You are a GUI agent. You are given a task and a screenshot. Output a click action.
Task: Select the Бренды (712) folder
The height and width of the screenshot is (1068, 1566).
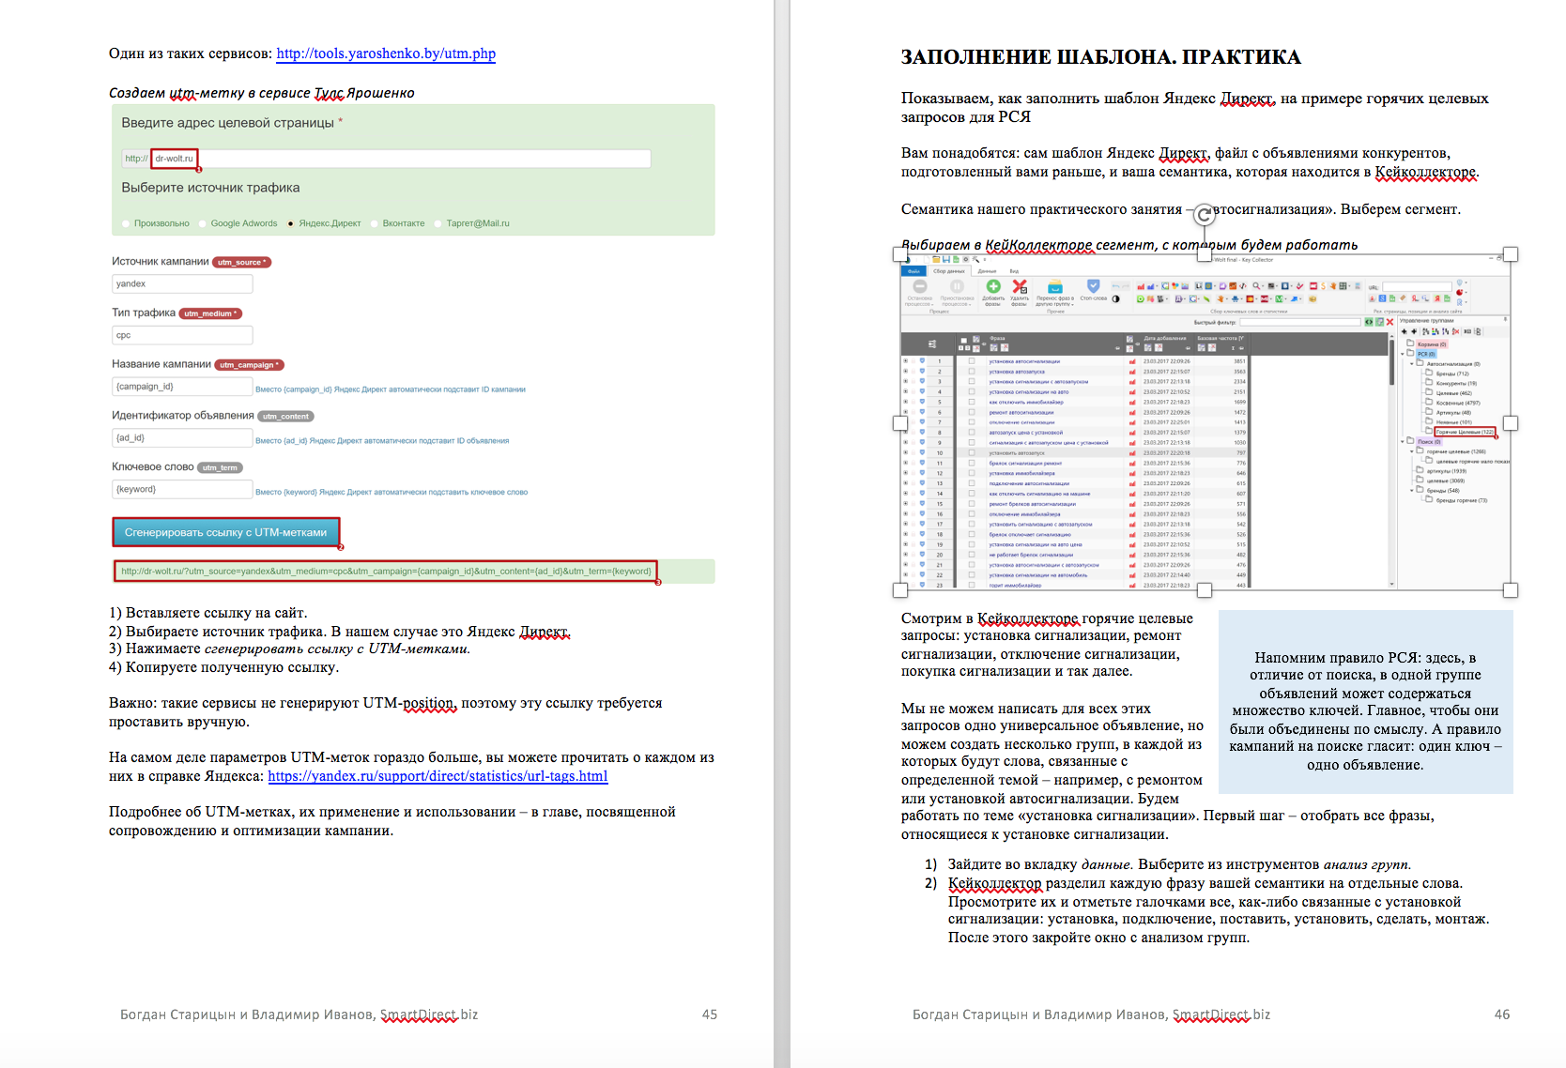point(1452,374)
